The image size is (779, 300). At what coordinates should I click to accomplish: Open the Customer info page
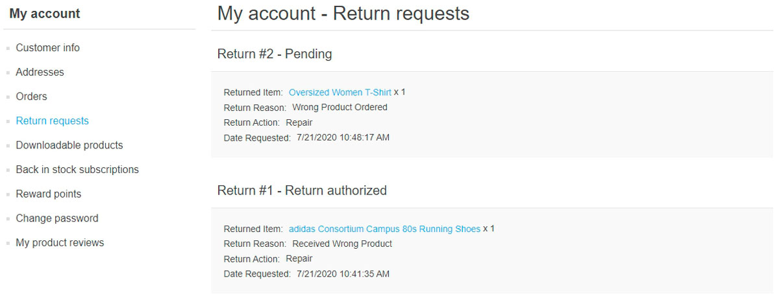(47, 48)
